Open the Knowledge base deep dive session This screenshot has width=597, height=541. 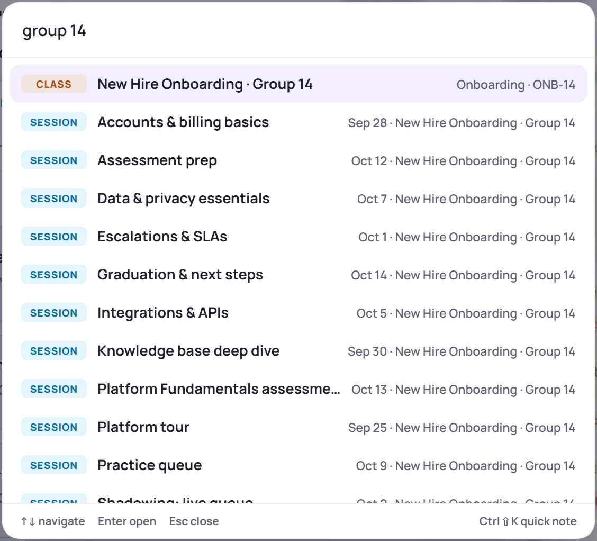(298, 350)
